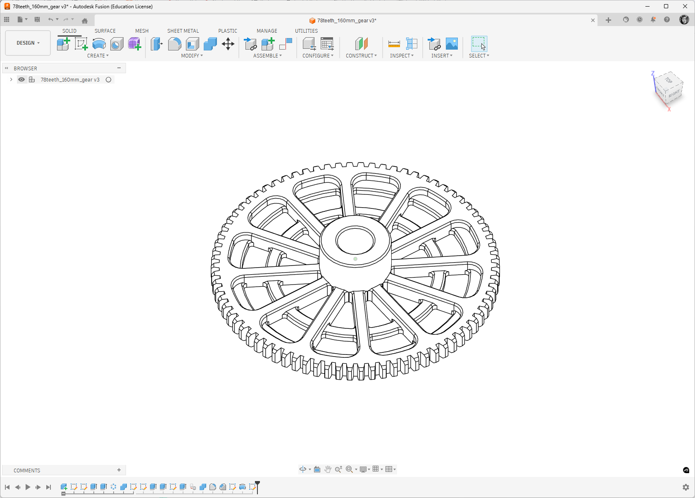Click the Create Form purple icon
The width and height of the screenshot is (695, 498).
coord(134,44)
